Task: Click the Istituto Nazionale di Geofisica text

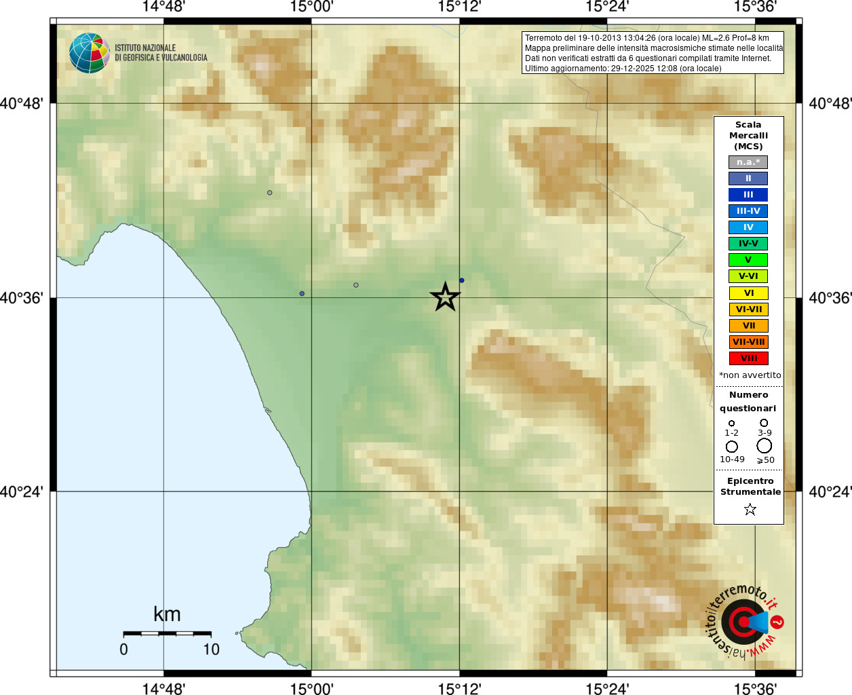Action: (x=161, y=53)
